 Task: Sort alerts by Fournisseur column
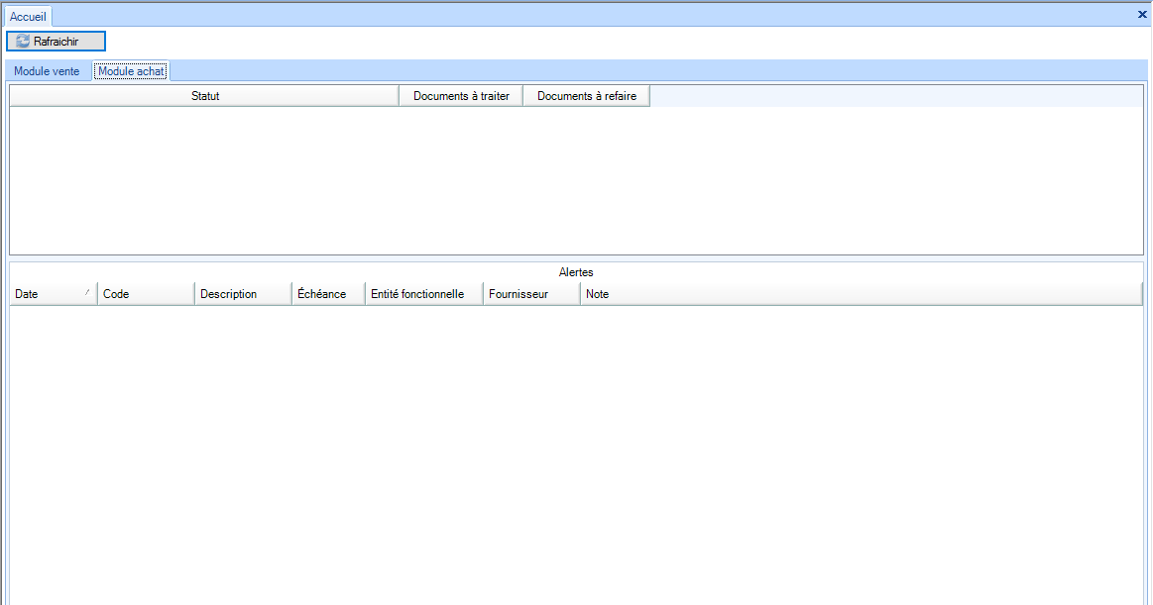click(x=530, y=294)
